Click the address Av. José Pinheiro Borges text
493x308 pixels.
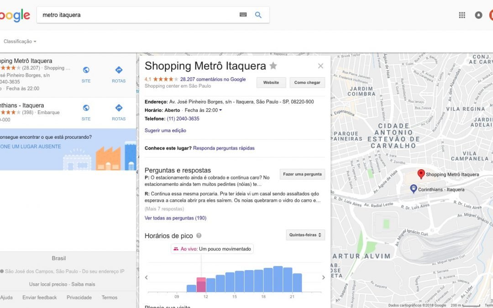(x=241, y=102)
